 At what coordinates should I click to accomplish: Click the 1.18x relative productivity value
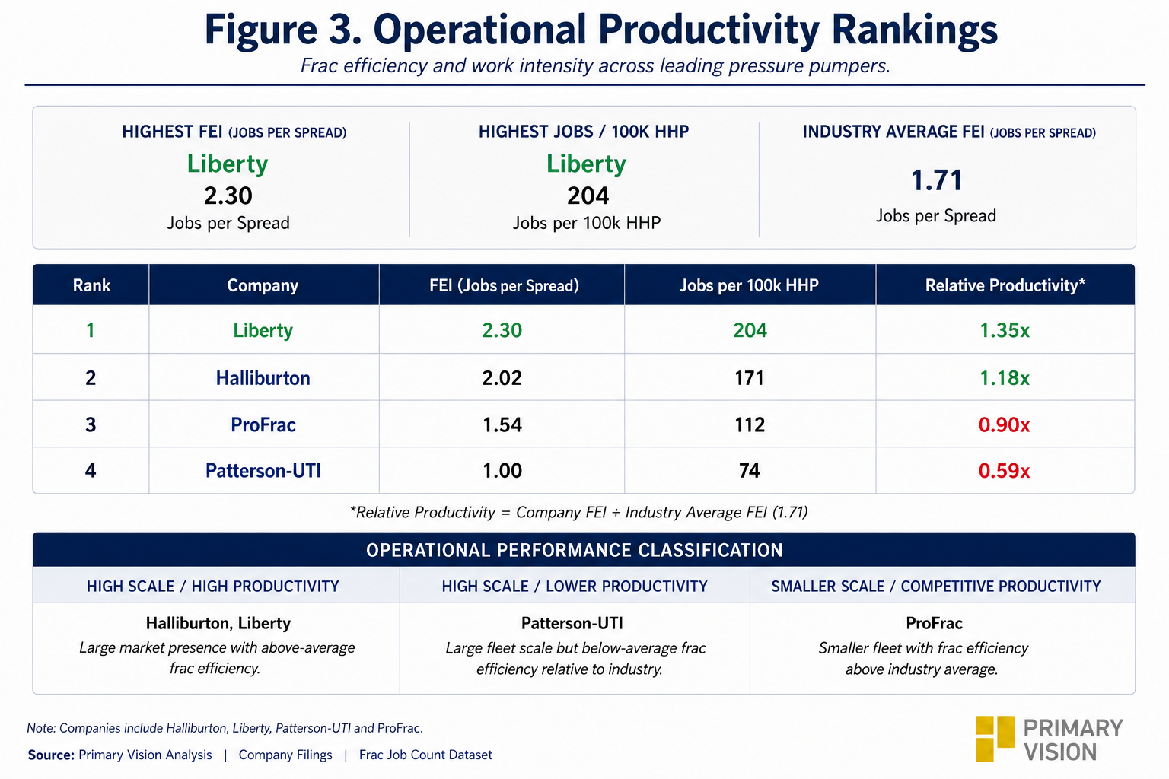[1005, 378]
